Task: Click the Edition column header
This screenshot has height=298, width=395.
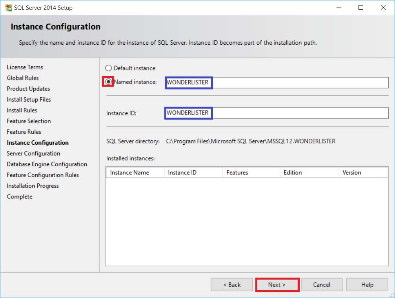Action: [309, 173]
